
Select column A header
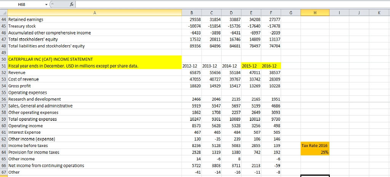click(94, 13)
